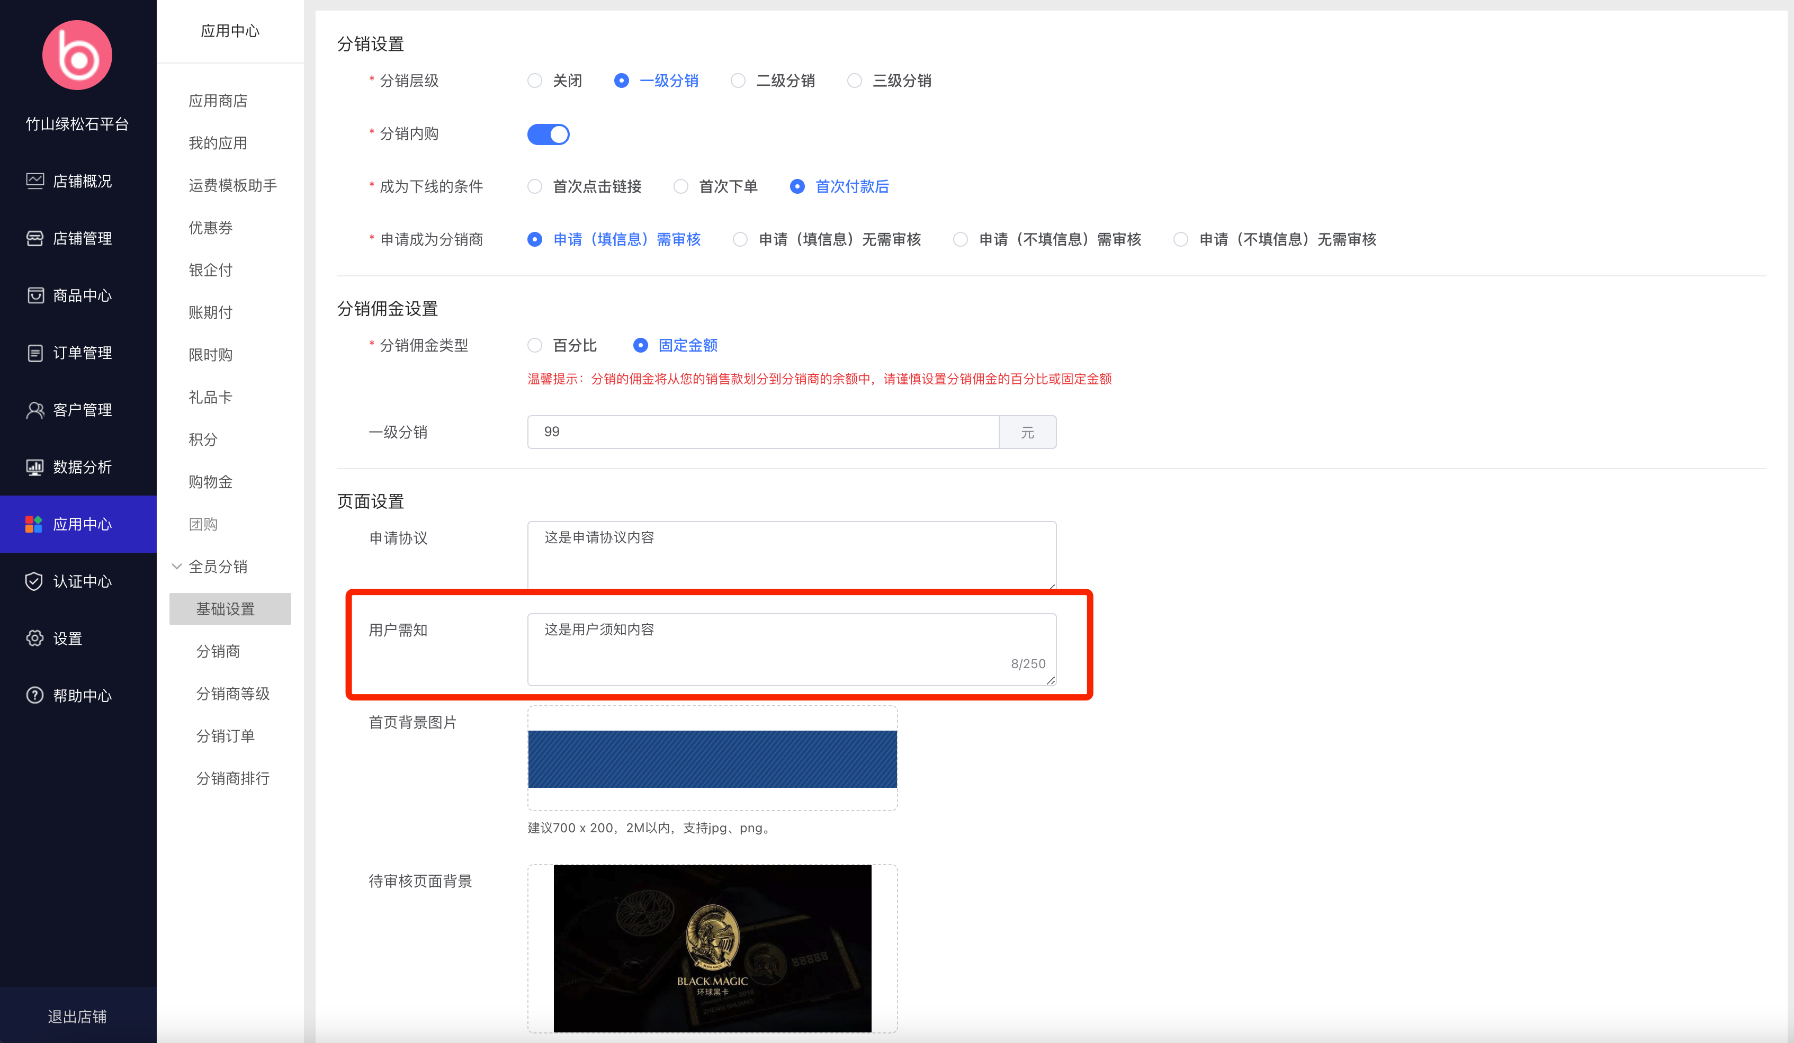Viewport: 1794px width, 1043px height.
Task: Disable the 分销内购 toggle switch
Action: [x=548, y=134]
